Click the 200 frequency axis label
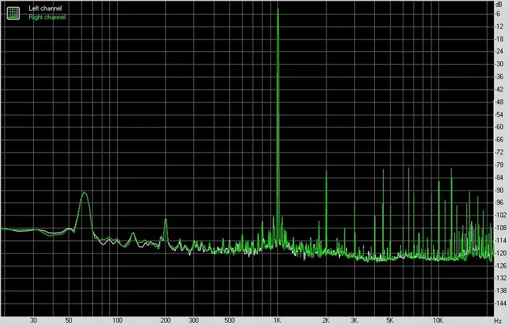 tap(165, 320)
